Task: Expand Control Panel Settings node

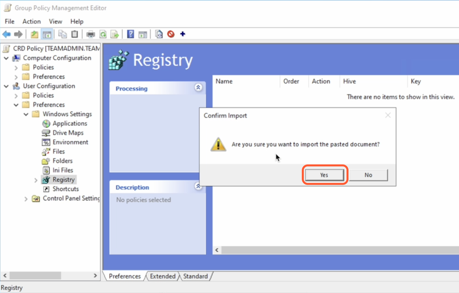Action: click(x=26, y=199)
